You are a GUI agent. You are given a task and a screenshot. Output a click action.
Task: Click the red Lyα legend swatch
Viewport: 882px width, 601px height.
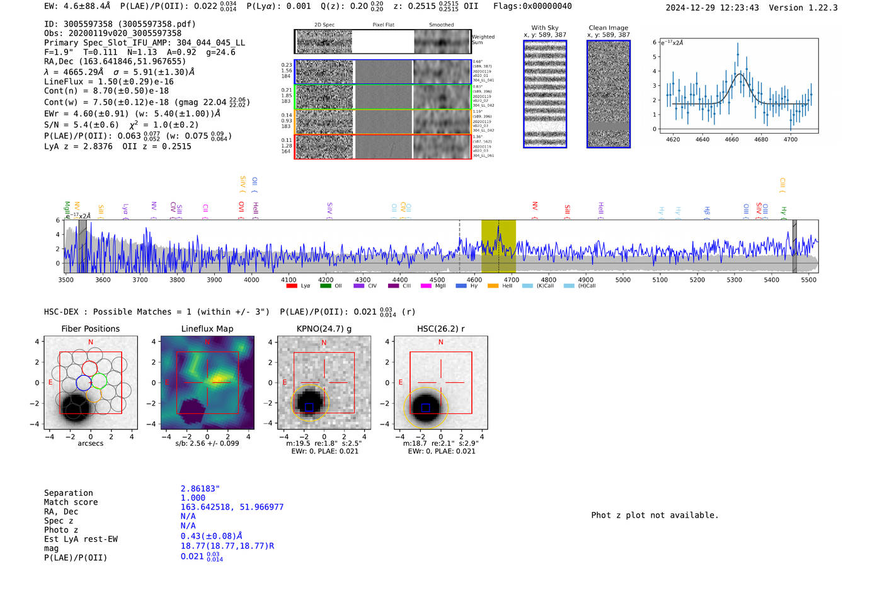click(x=292, y=286)
